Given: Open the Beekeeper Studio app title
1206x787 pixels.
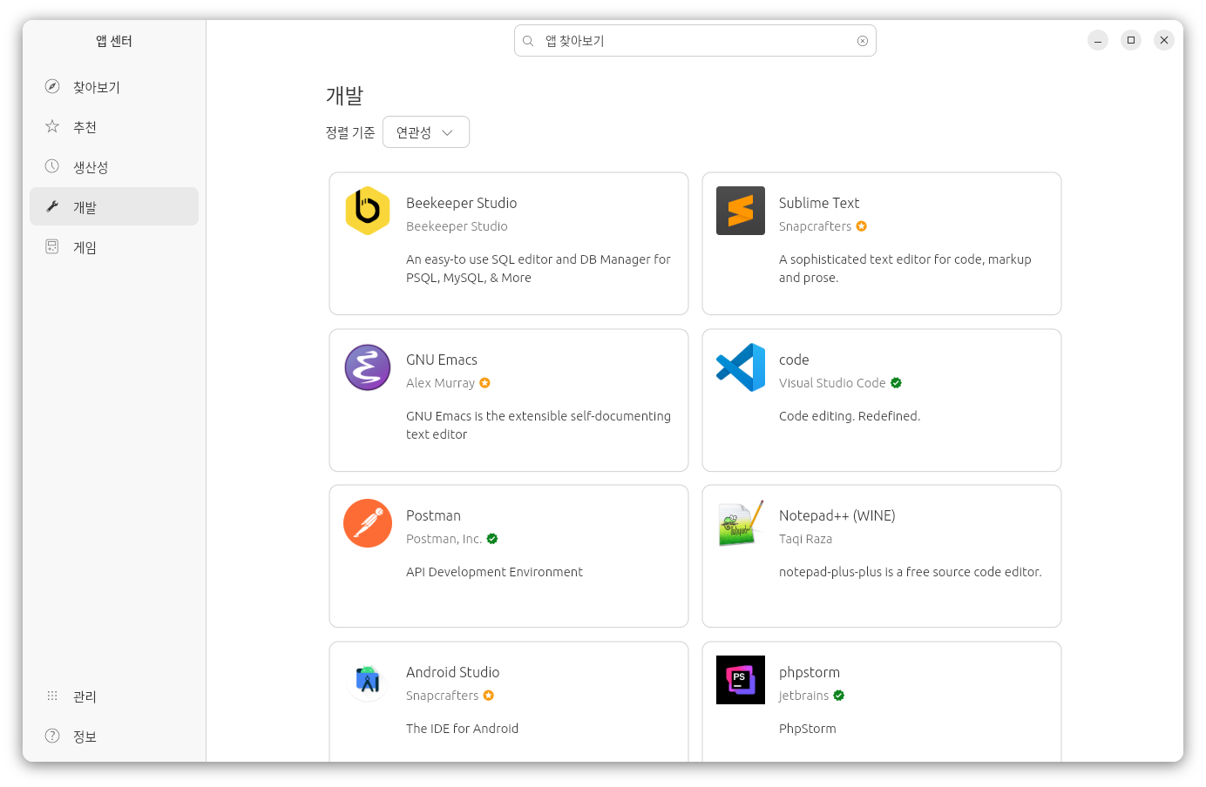Looking at the screenshot, I should coord(462,203).
